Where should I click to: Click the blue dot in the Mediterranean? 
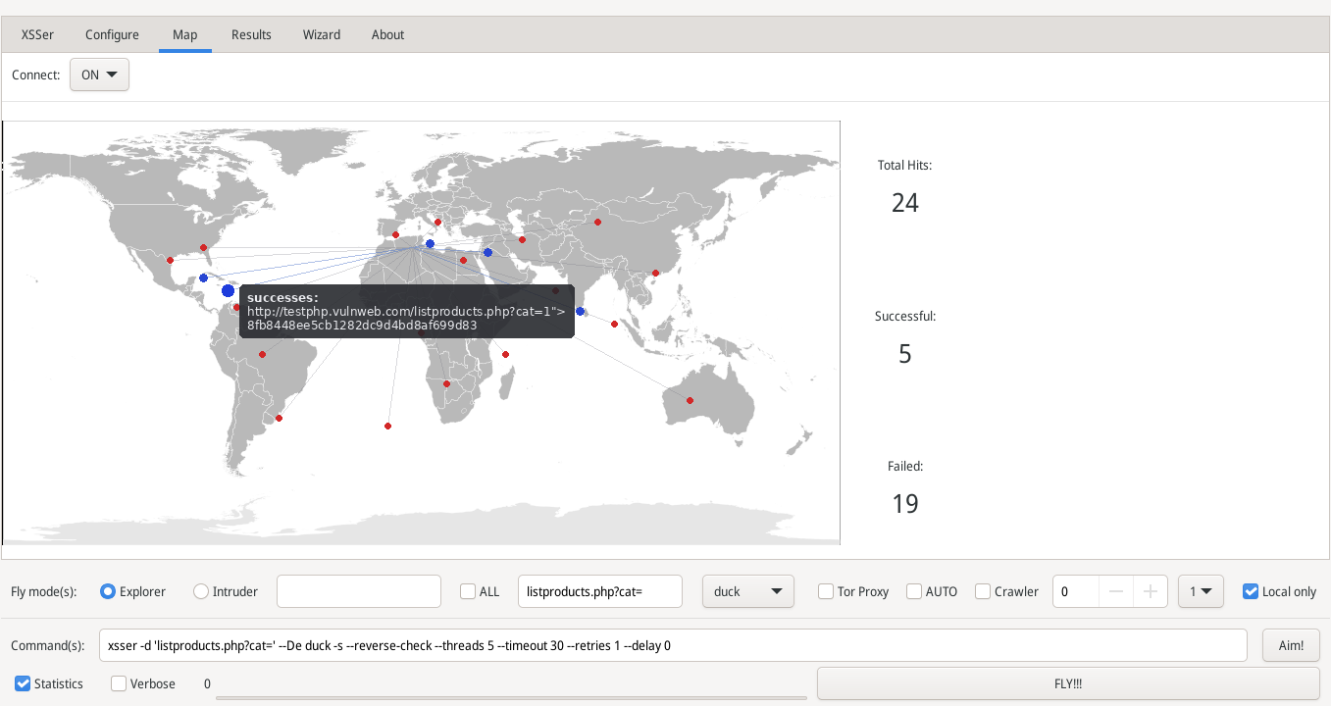pyautogui.click(x=430, y=243)
